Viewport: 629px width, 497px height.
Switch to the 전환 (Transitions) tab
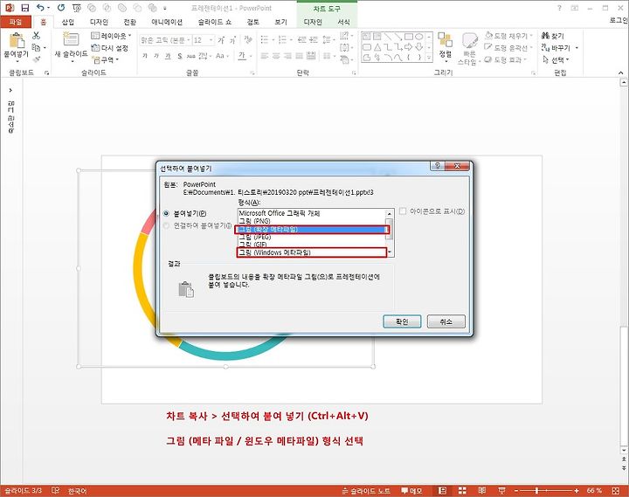pos(129,22)
